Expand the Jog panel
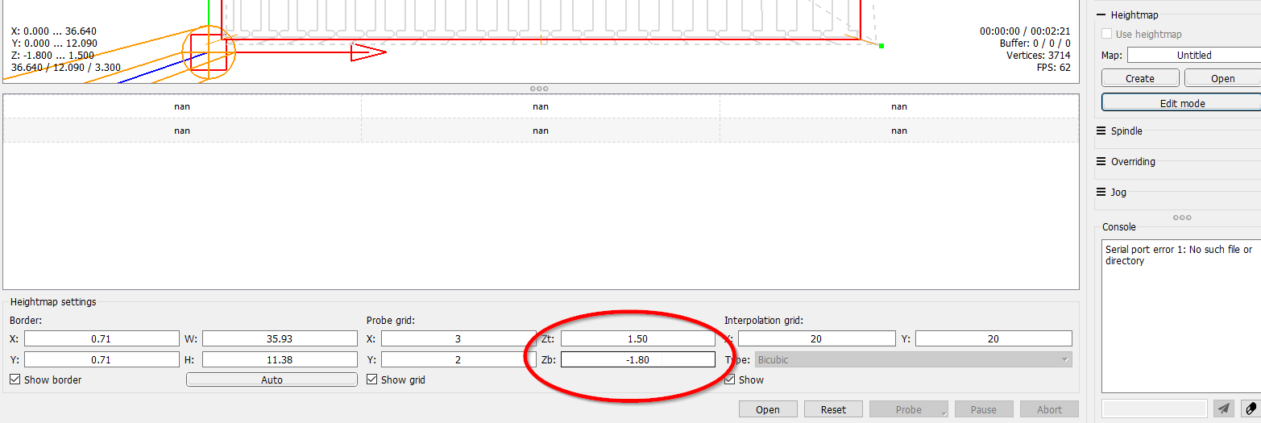The height and width of the screenshot is (423, 1261). pos(1101,192)
